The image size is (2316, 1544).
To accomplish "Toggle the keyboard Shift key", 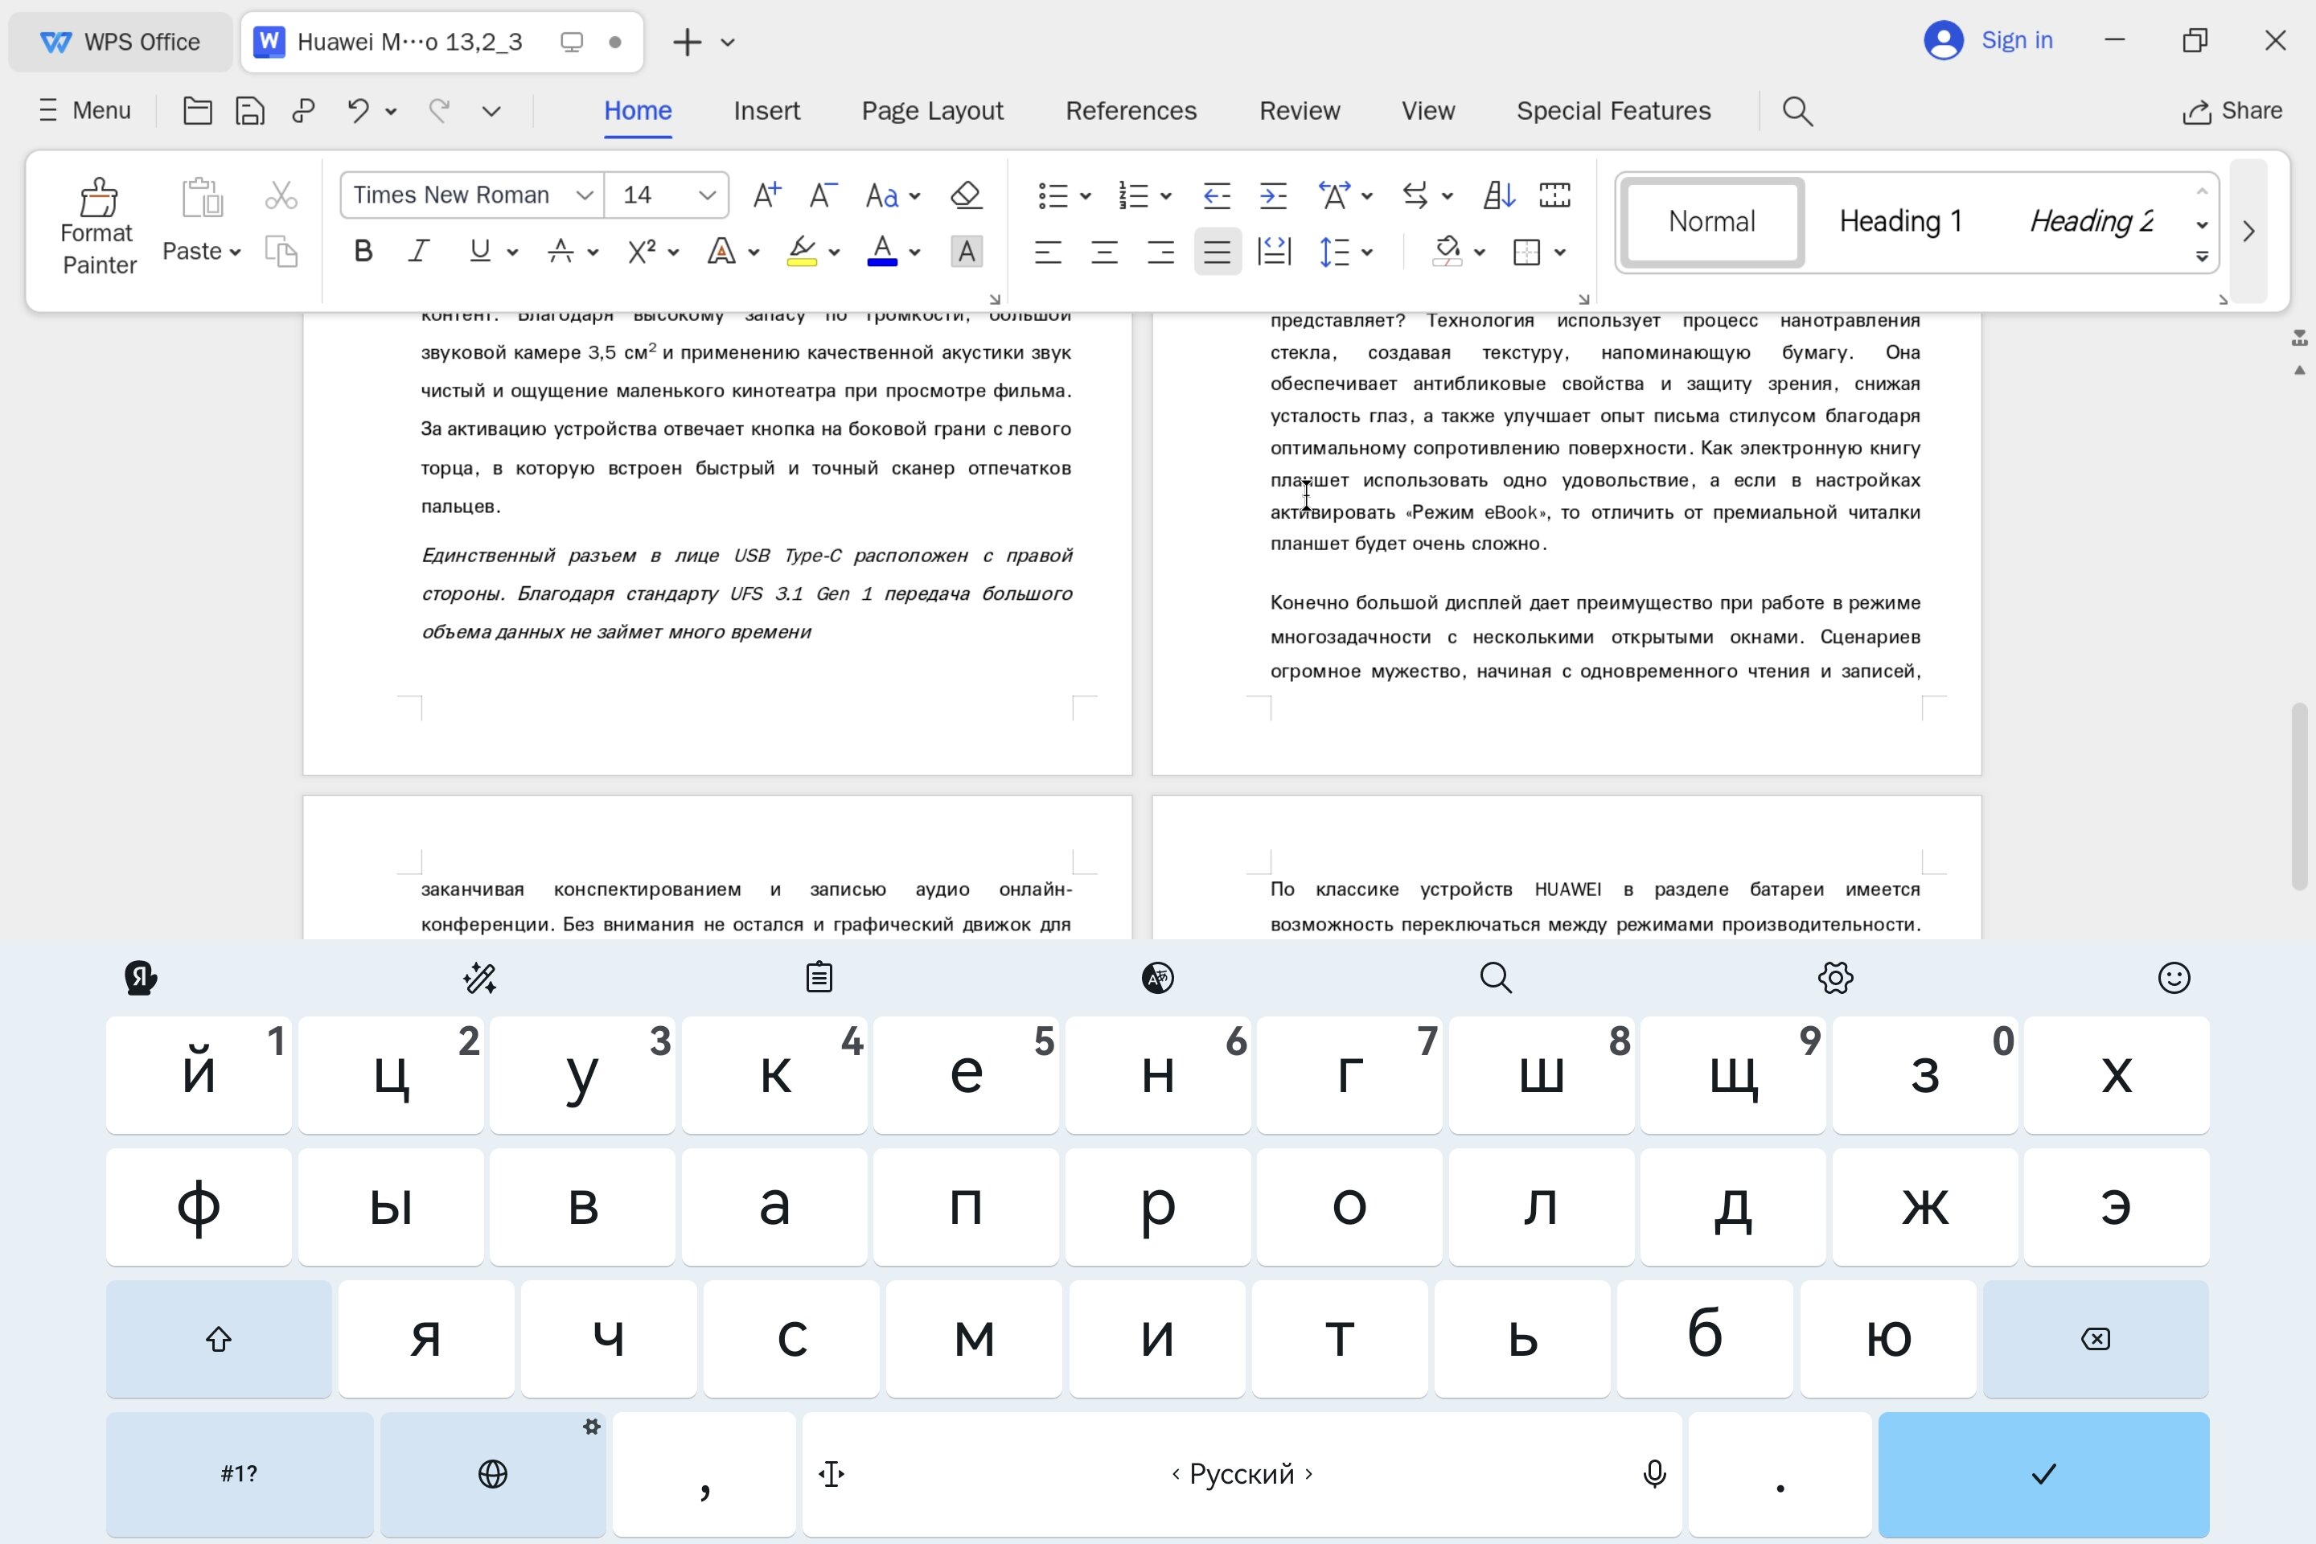I will point(219,1338).
